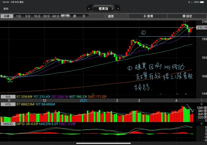
Task: Tap the MACD9:4.31 value
Action: (x=48, y=124)
